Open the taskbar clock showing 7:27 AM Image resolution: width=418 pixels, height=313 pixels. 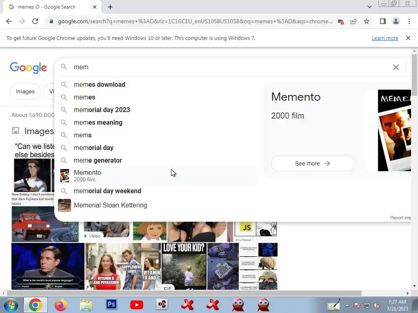tap(397, 305)
